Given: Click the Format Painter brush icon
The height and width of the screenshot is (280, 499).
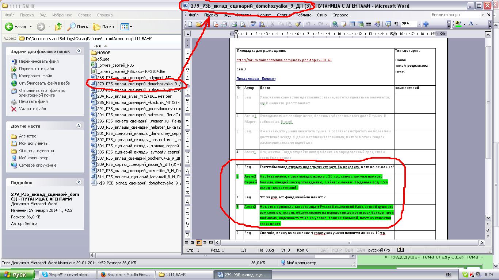Looking at the screenshot, I should [x=298, y=24].
